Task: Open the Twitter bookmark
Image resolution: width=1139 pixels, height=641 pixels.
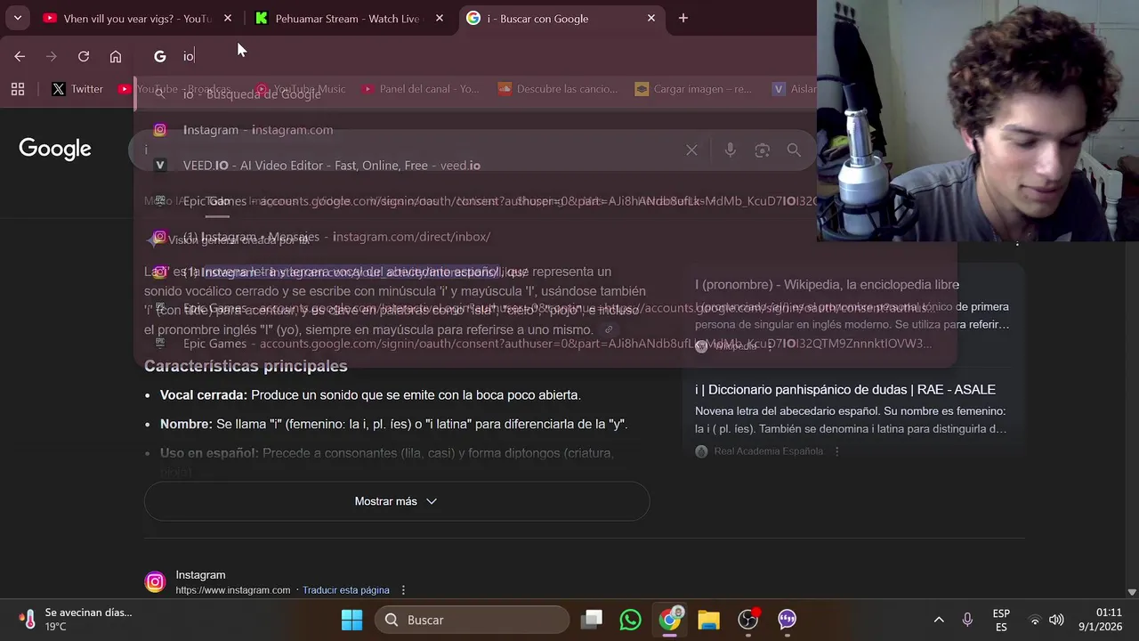Action: point(77,89)
